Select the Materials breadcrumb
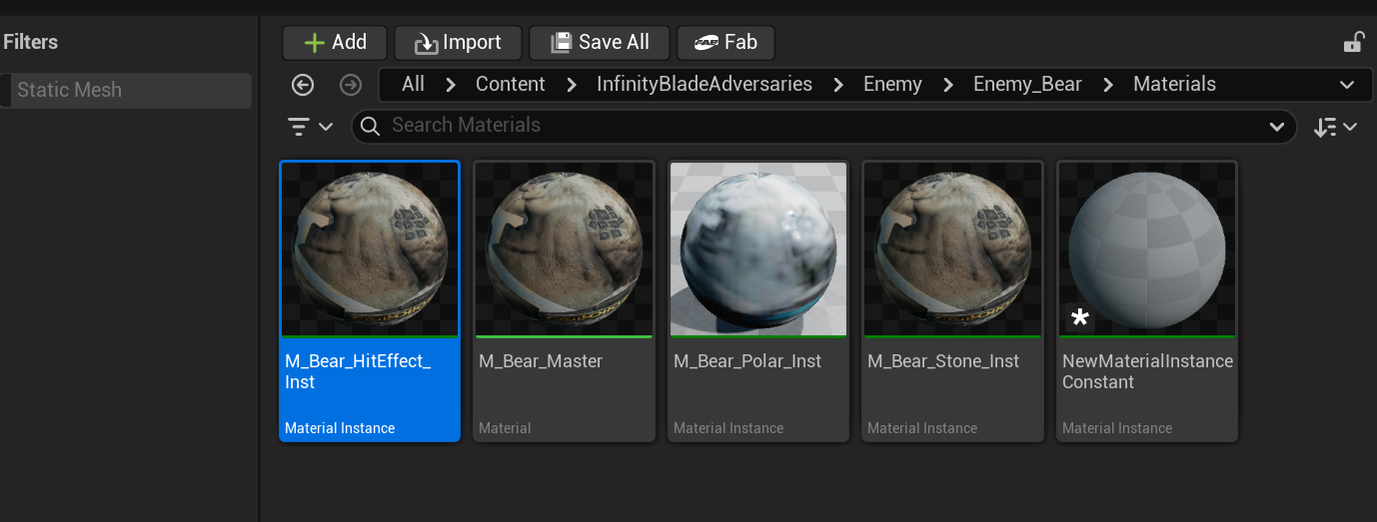 tap(1174, 84)
